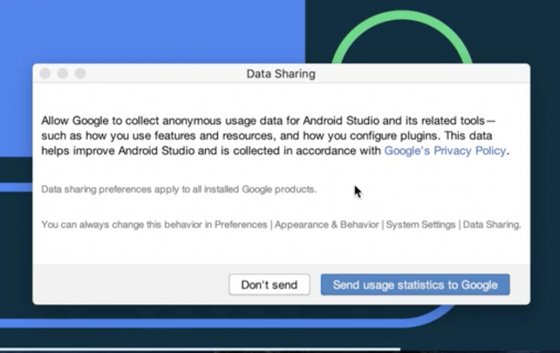
Task: Minimize the Data Sharing dialog
Action: point(63,73)
